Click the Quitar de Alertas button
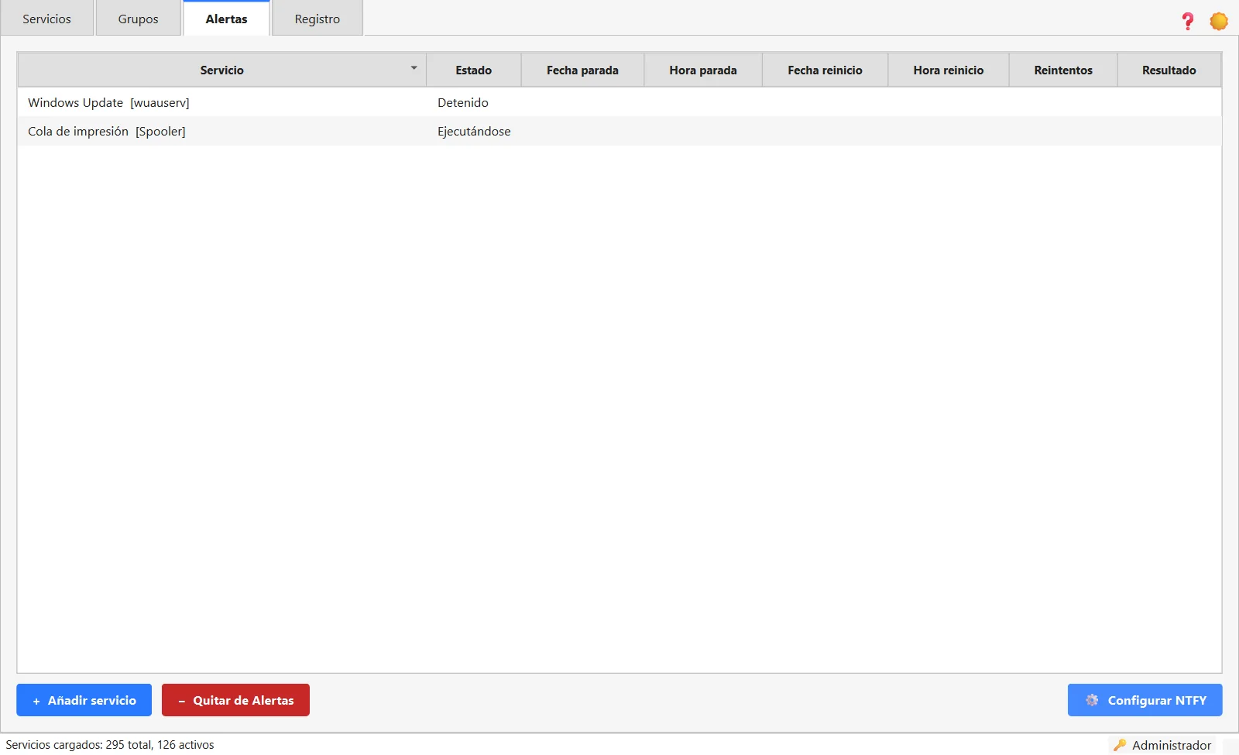 pyautogui.click(x=235, y=700)
